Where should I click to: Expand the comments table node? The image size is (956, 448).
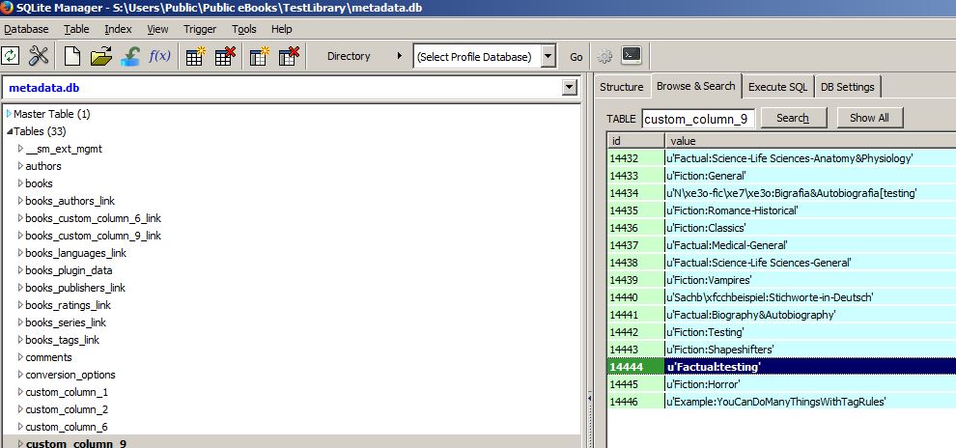point(20,358)
